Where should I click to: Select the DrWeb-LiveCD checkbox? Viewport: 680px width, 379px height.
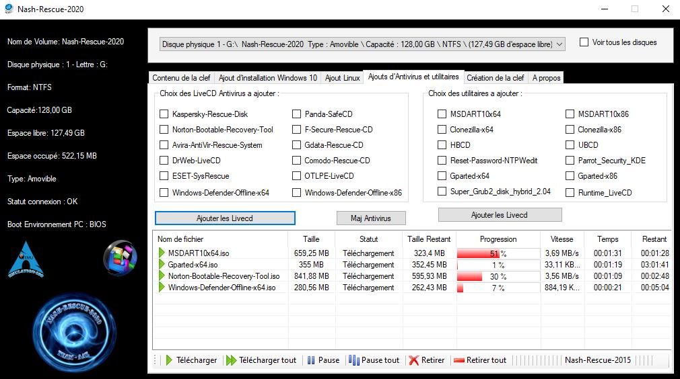(x=164, y=160)
